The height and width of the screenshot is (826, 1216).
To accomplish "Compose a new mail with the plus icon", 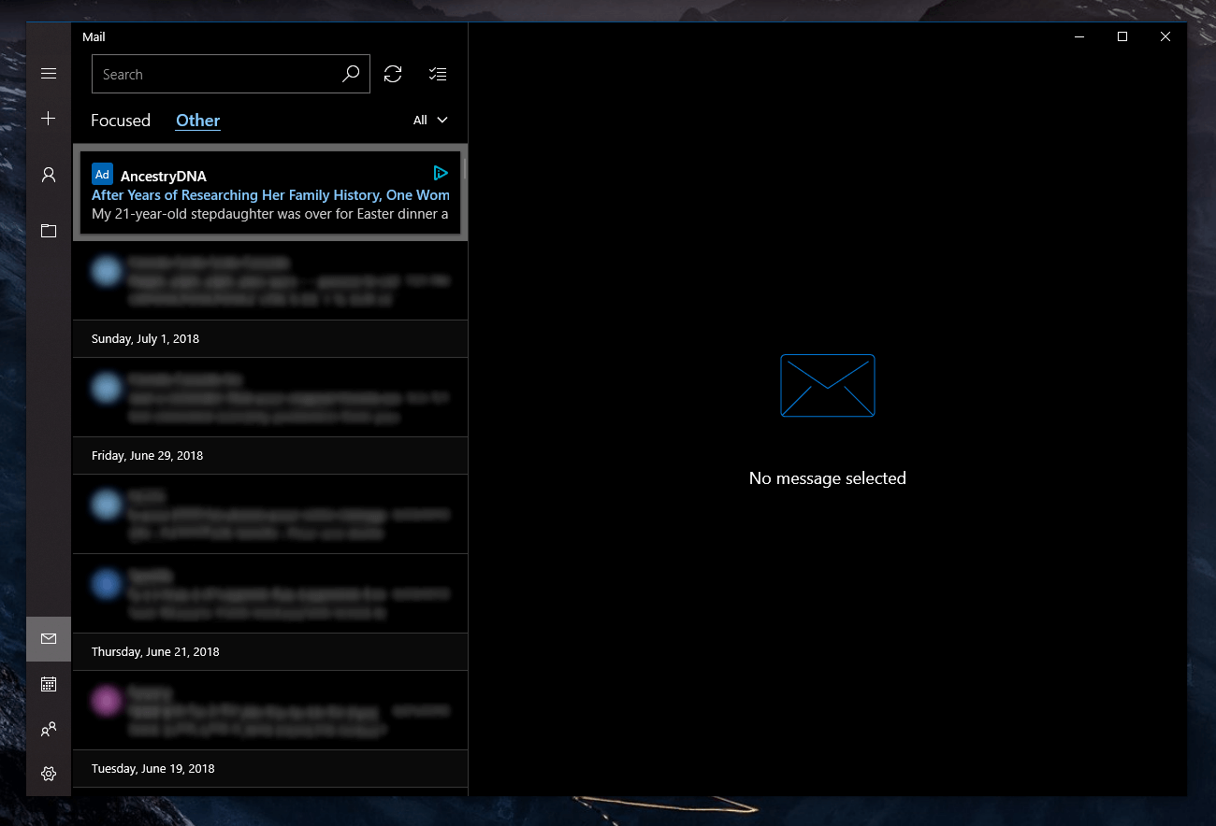I will pos(49,119).
